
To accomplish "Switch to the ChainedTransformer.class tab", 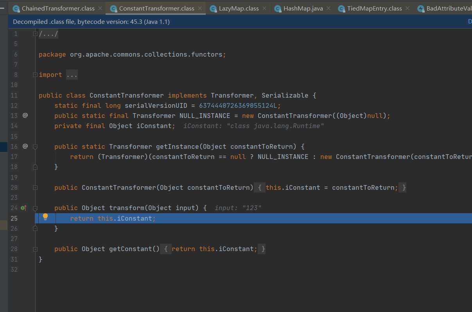I will pyautogui.click(x=58, y=8).
